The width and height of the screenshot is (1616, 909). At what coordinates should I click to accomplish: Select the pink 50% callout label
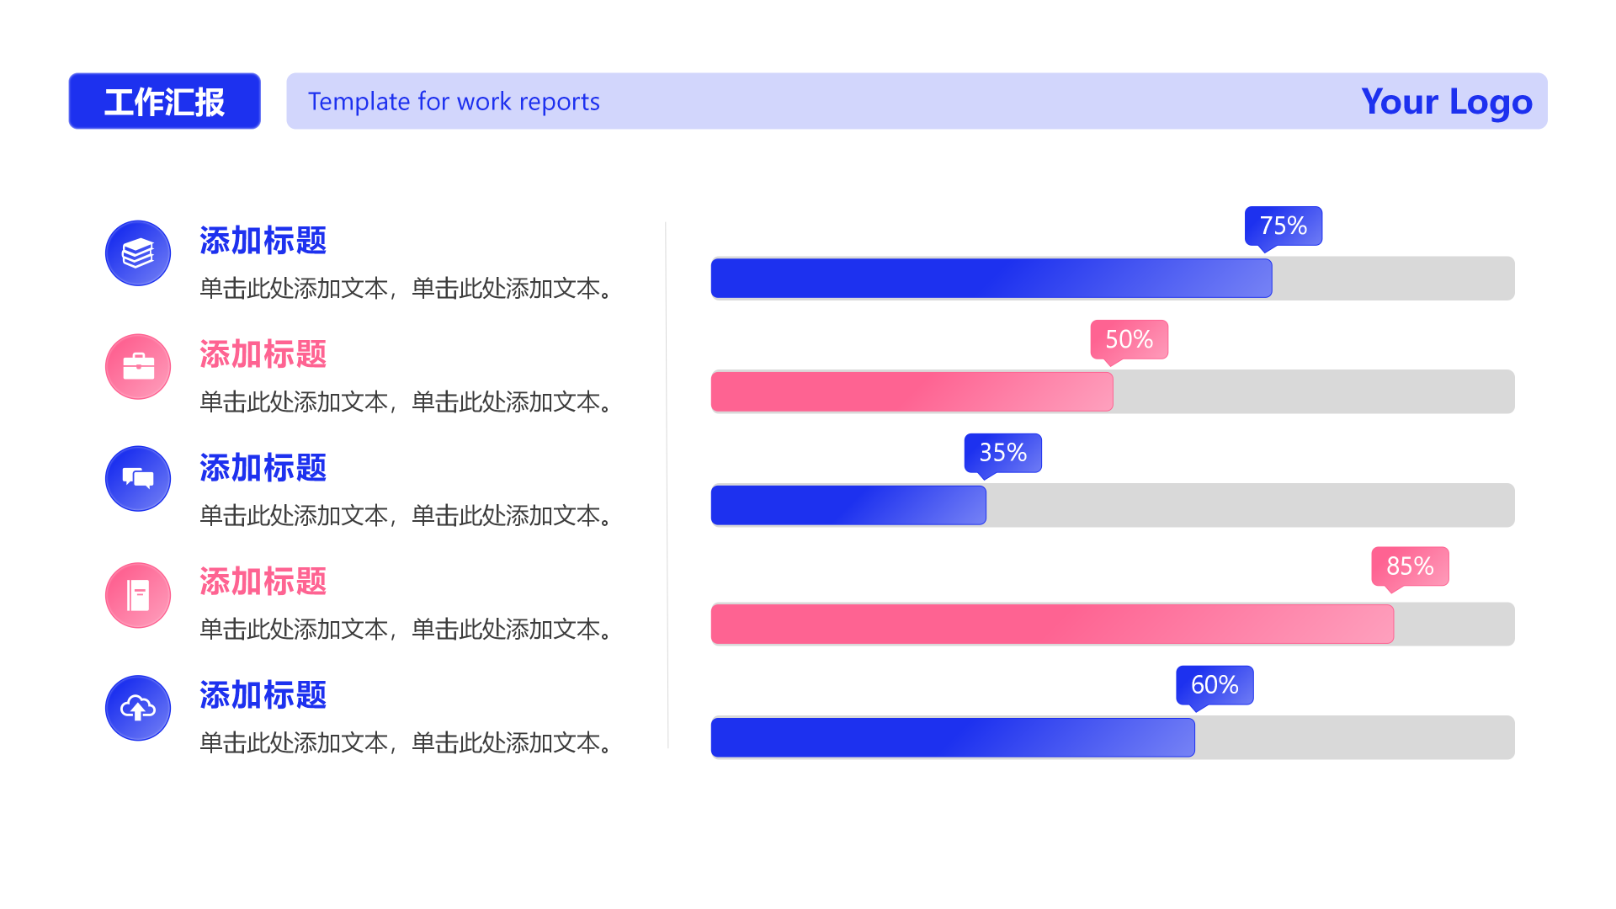(1129, 339)
